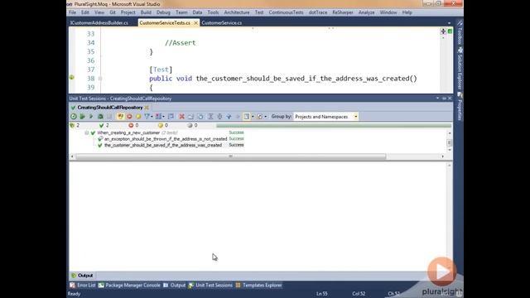Screen dimensions: 530x298
Task: Open the Toolbox side tab
Action: [460, 33]
